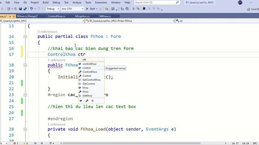Image resolution: width=259 pixels, height=145 pixels.
Task: Click the horizontal scrollbar thumb
Action: click(x=131, y=143)
